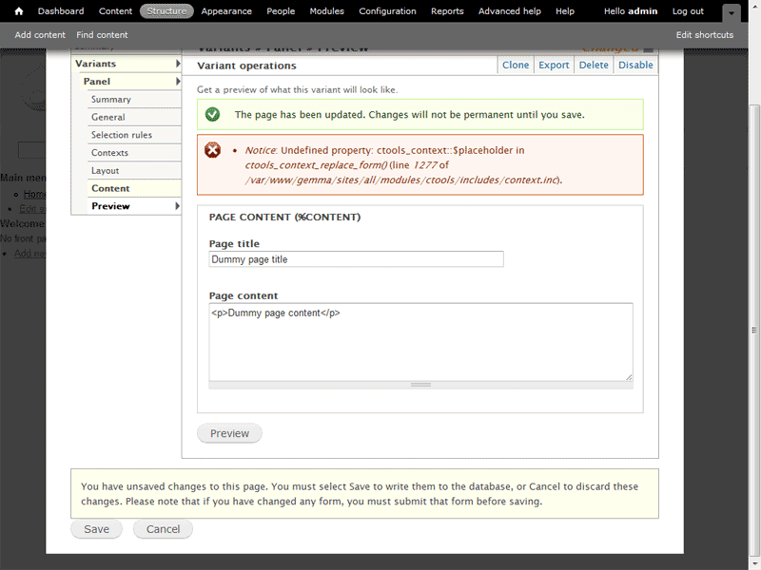Open the Content admin menu
The image size is (761, 570).
[x=115, y=10]
